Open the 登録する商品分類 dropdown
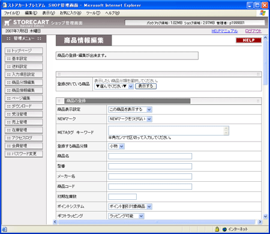The image size is (270, 234). coord(116,146)
